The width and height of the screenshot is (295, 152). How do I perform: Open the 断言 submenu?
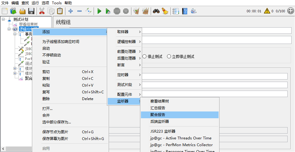[x=124, y=65]
